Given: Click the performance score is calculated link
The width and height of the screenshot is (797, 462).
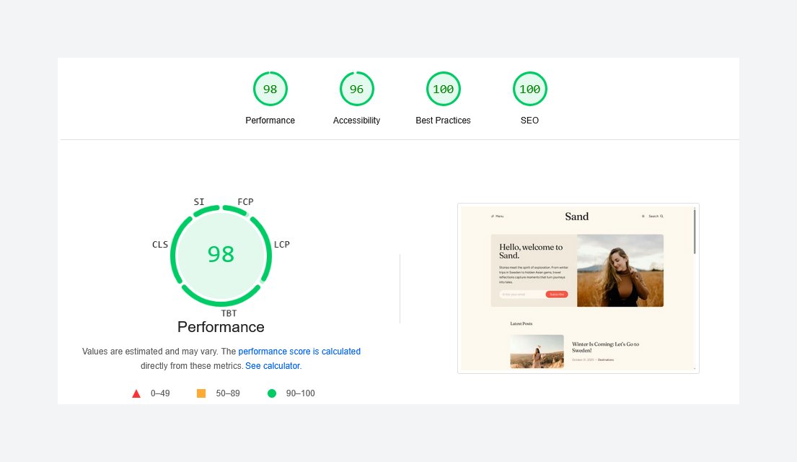Looking at the screenshot, I should pyautogui.click(x=299, y=351).
